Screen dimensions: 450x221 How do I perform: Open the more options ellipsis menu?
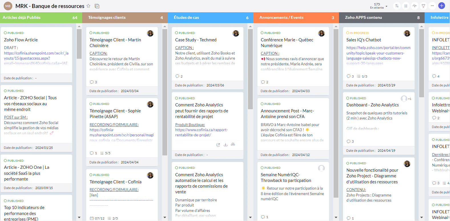click(x=432, y=6)
